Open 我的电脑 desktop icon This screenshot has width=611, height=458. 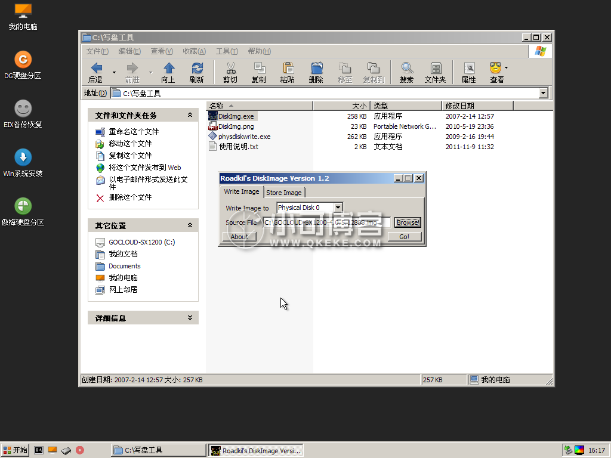coord(23,17)
